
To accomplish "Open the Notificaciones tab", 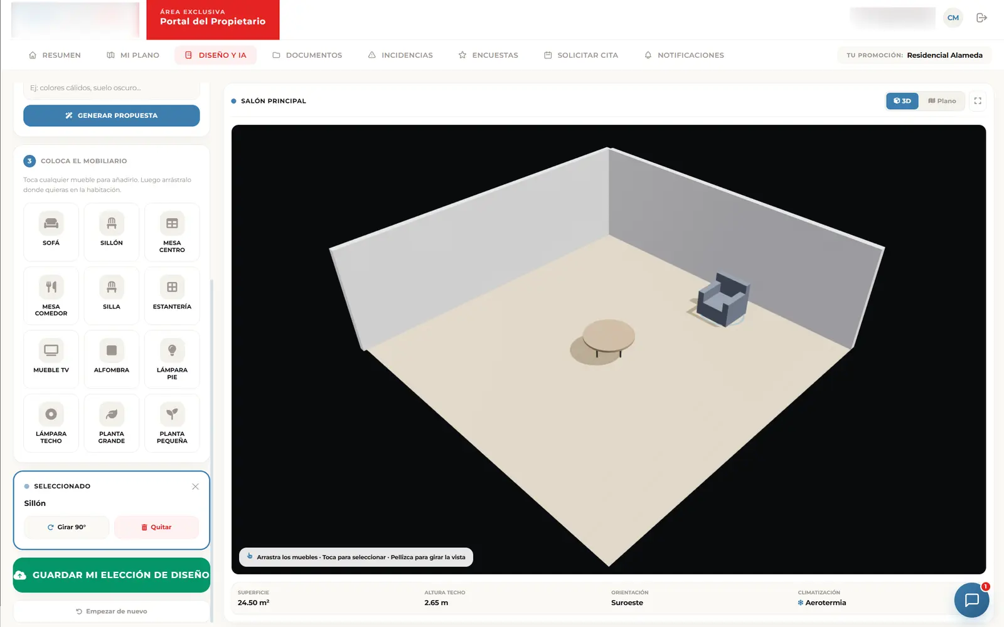I will (x=684, y=55).
